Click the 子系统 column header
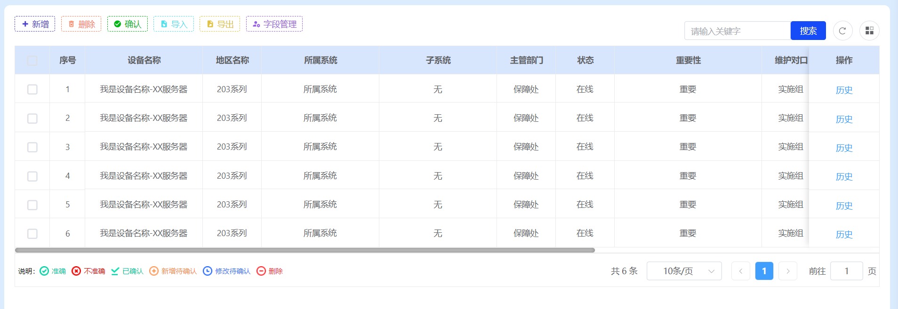The width and height of the screenshot is (898, 309). (x=438, y=60)
